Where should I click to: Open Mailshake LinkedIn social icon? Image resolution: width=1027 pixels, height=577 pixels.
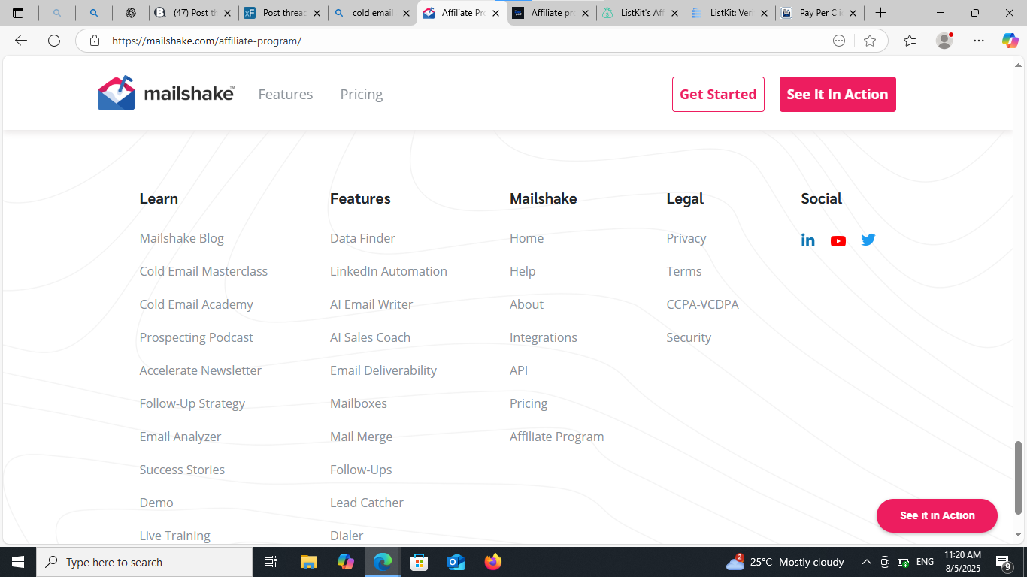(x=808, y=240)
